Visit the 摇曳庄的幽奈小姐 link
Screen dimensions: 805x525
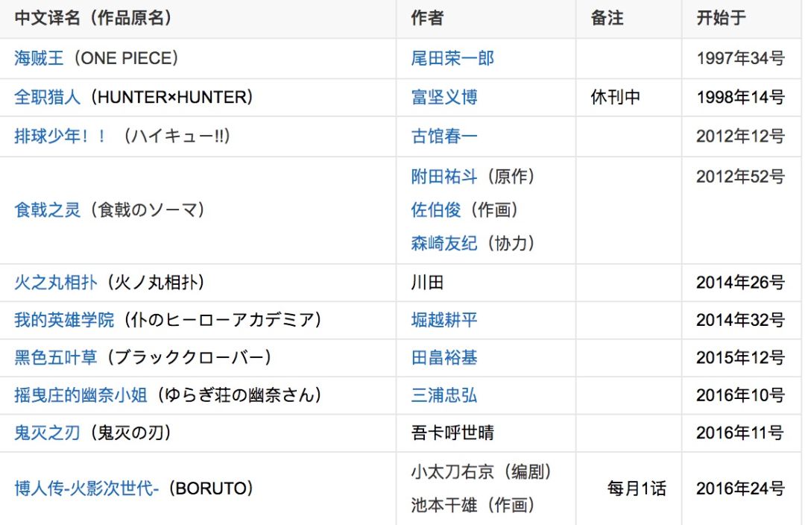80,395
